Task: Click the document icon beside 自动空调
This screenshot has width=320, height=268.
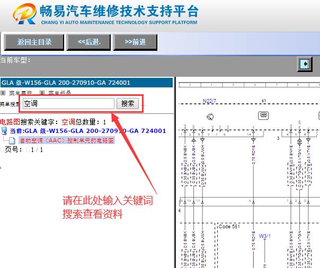Action: coord(12,140)
